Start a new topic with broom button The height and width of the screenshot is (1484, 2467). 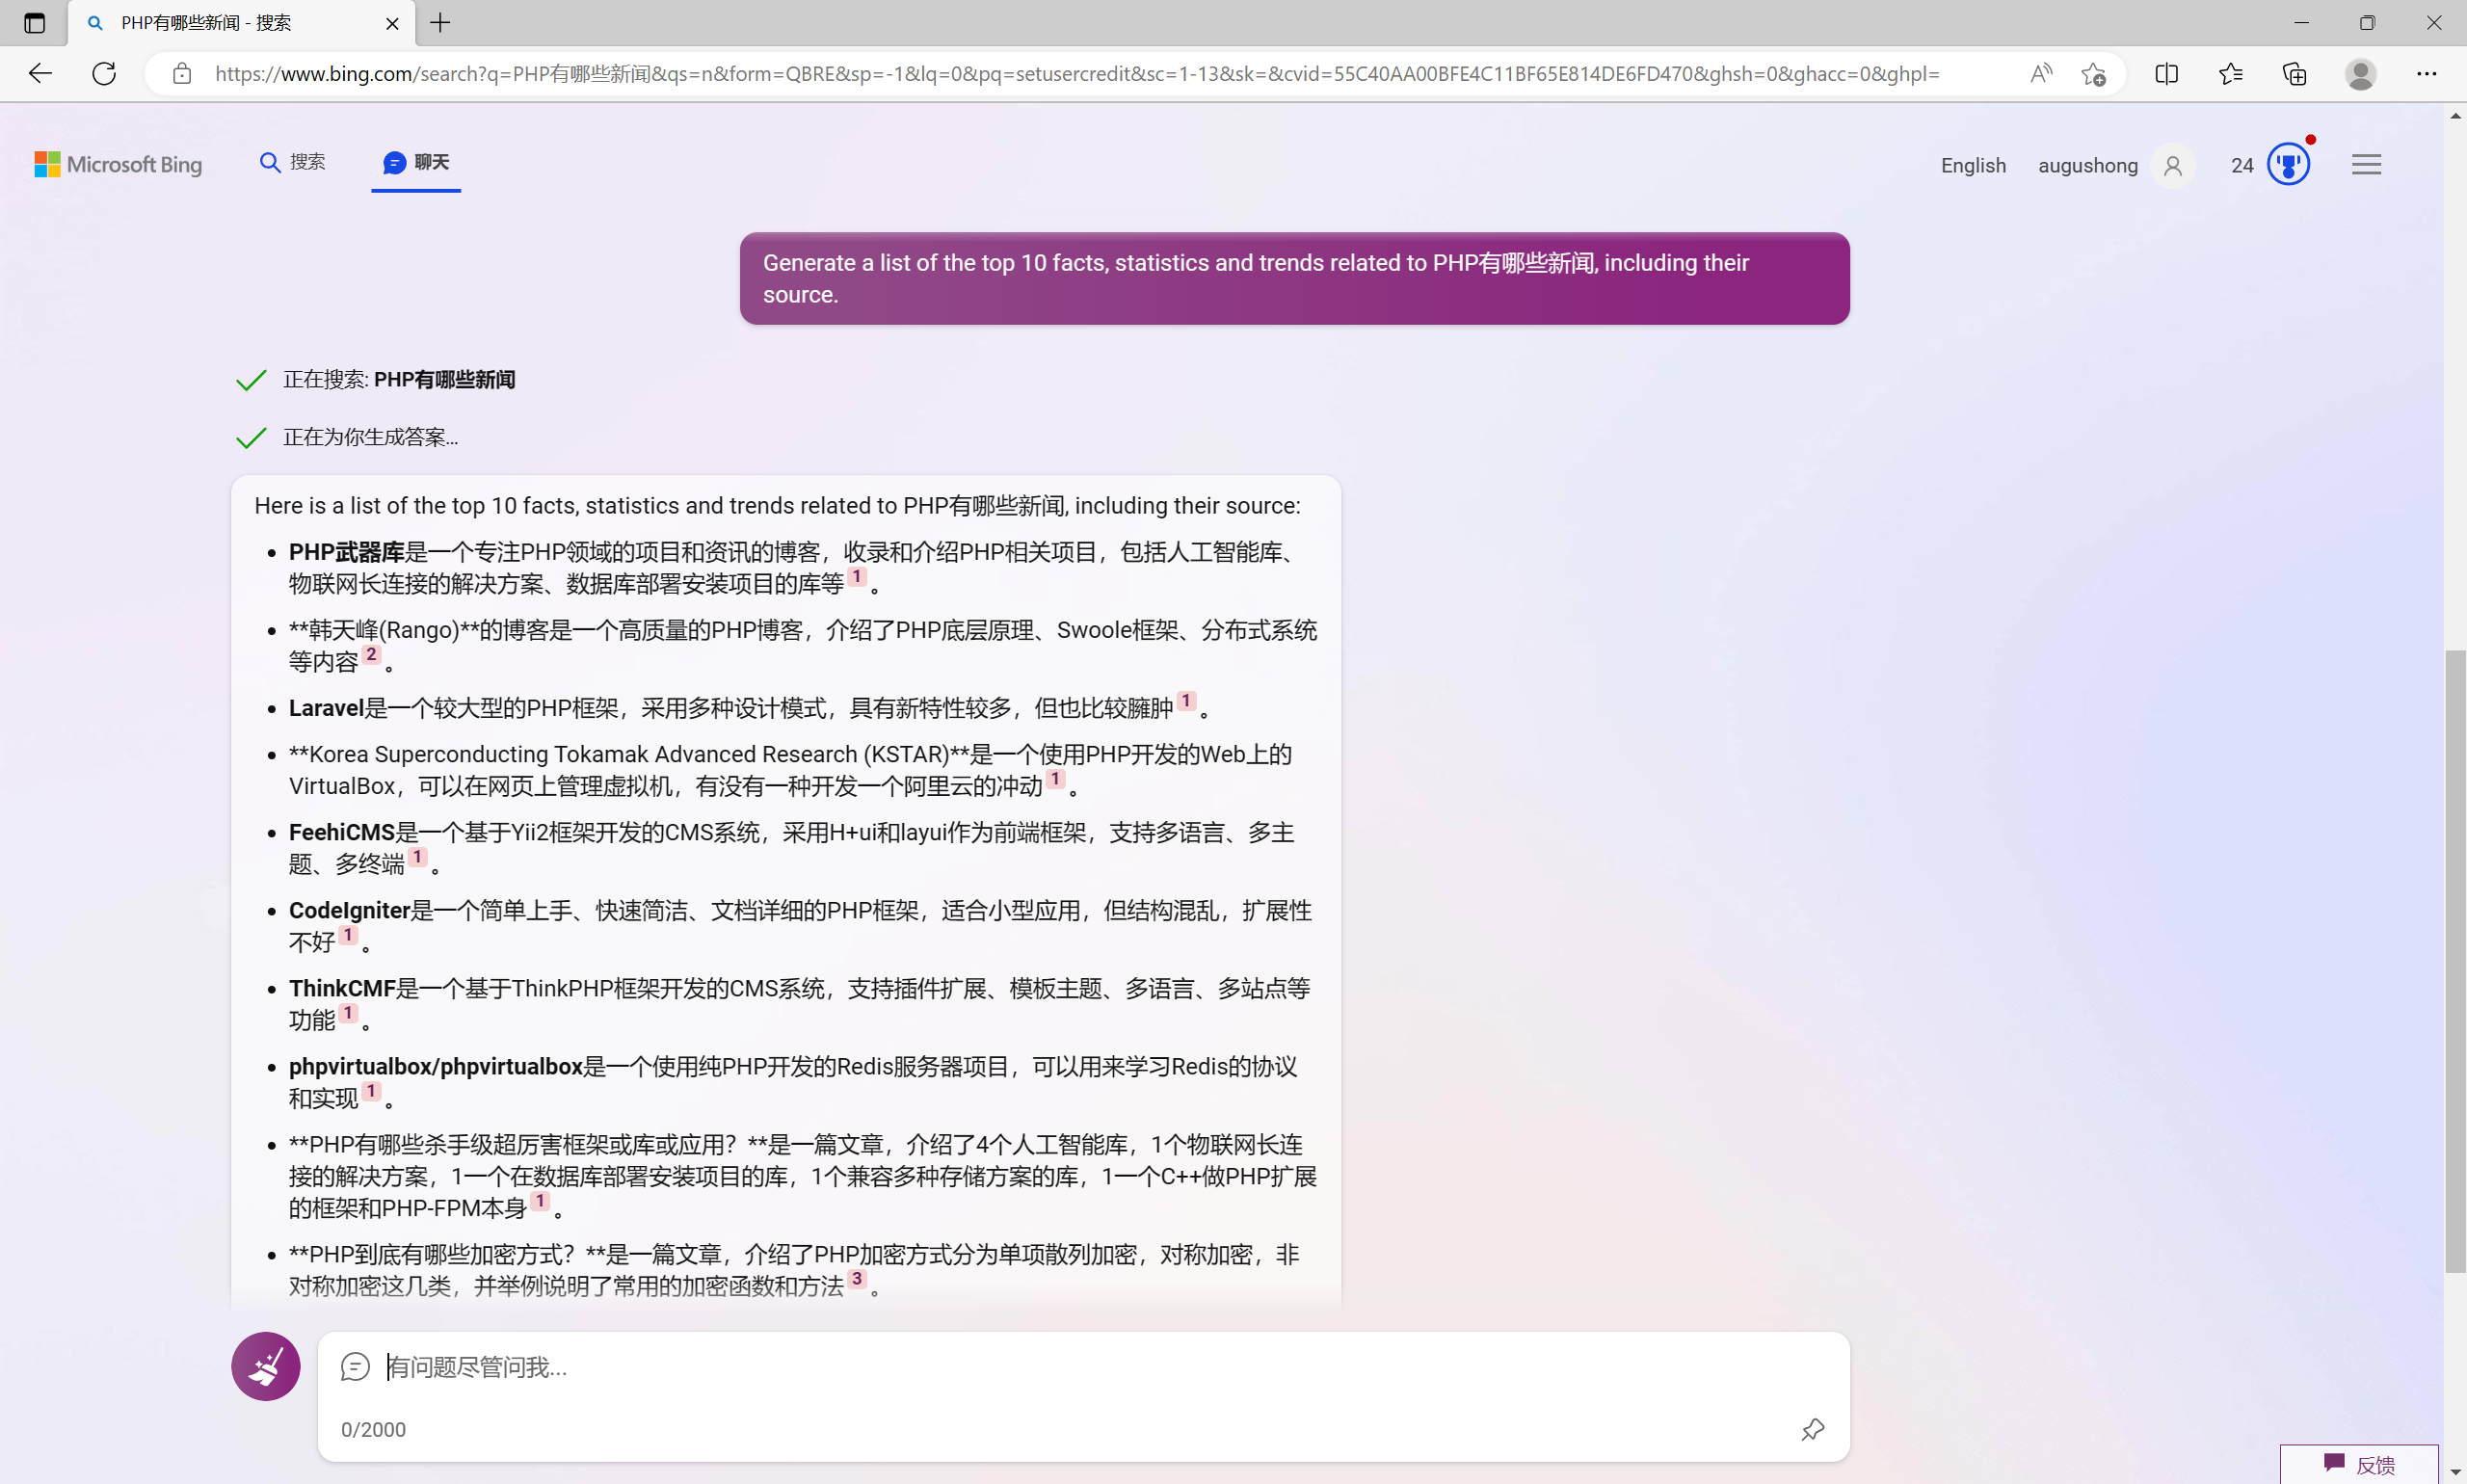tap(266, 1366)
